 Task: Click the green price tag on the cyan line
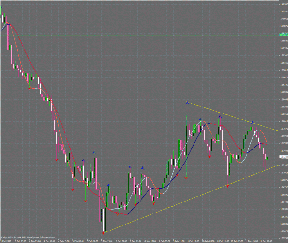pyautogui.click(x=283, y=35)
